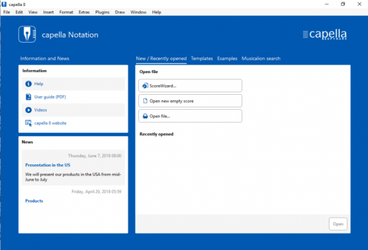Open the Draw menu

[120, 12]
